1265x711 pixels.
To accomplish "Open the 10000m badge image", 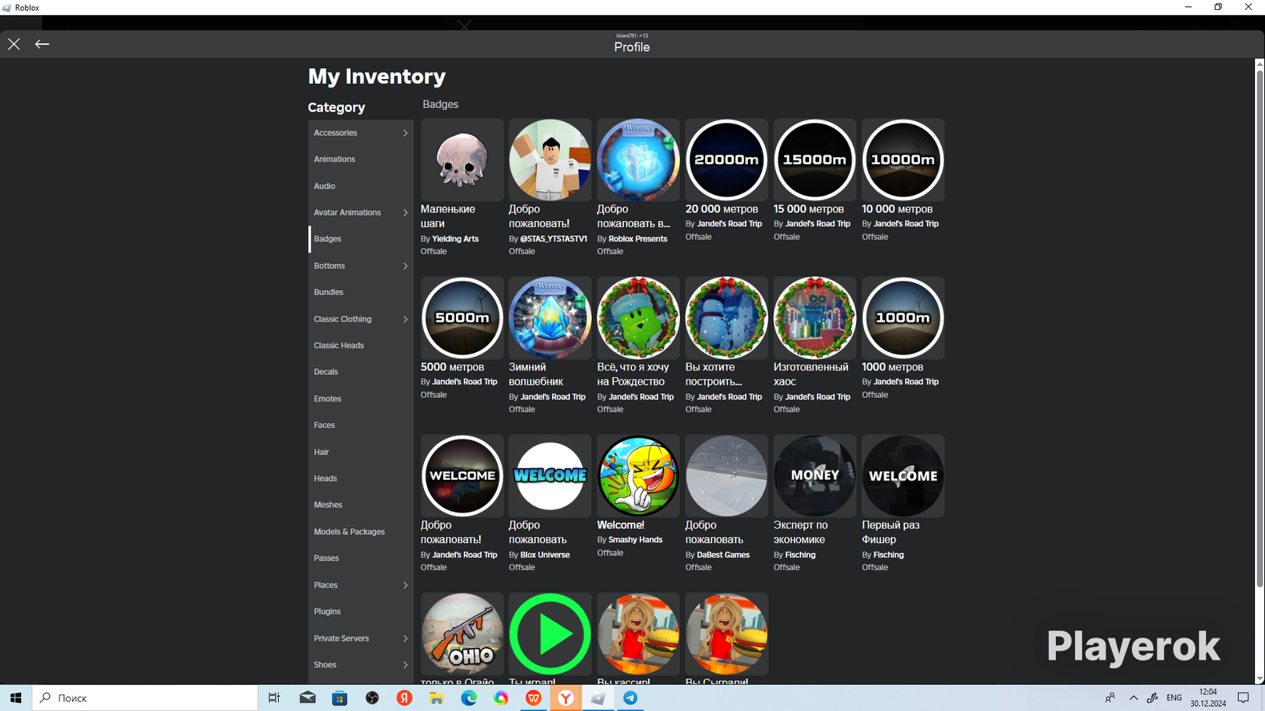I will (903, 159).
